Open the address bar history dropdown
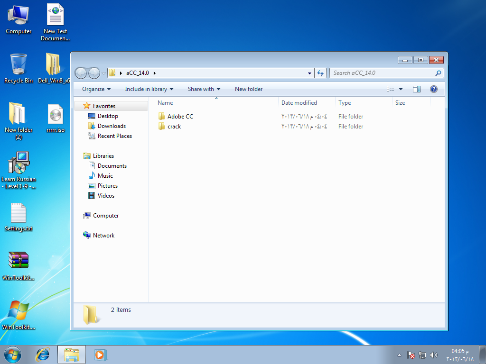Image resolution: width=486 pixels, height=364 pixels. coord(309,73)
